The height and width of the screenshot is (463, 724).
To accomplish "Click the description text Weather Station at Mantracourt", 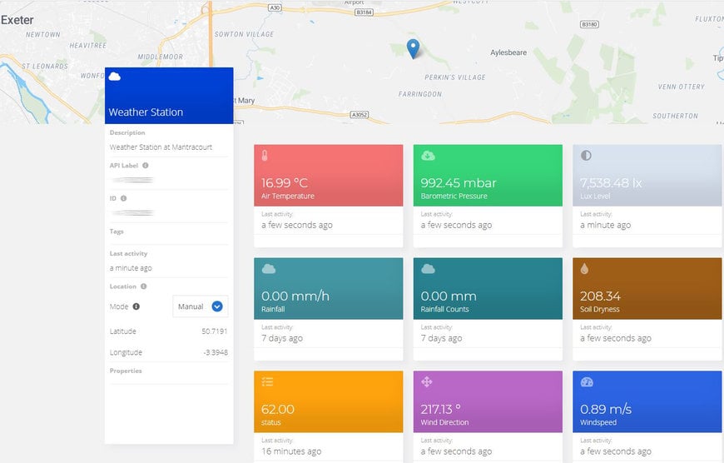I will pos(161,147).
